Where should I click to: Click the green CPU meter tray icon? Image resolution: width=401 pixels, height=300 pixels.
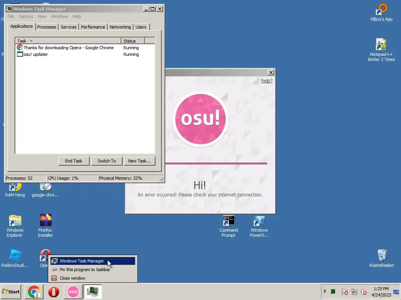(x=333, y=291)
